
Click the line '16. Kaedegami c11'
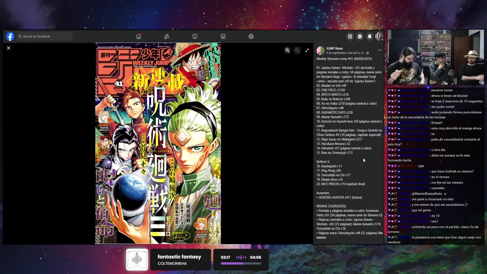pos(329,166)
